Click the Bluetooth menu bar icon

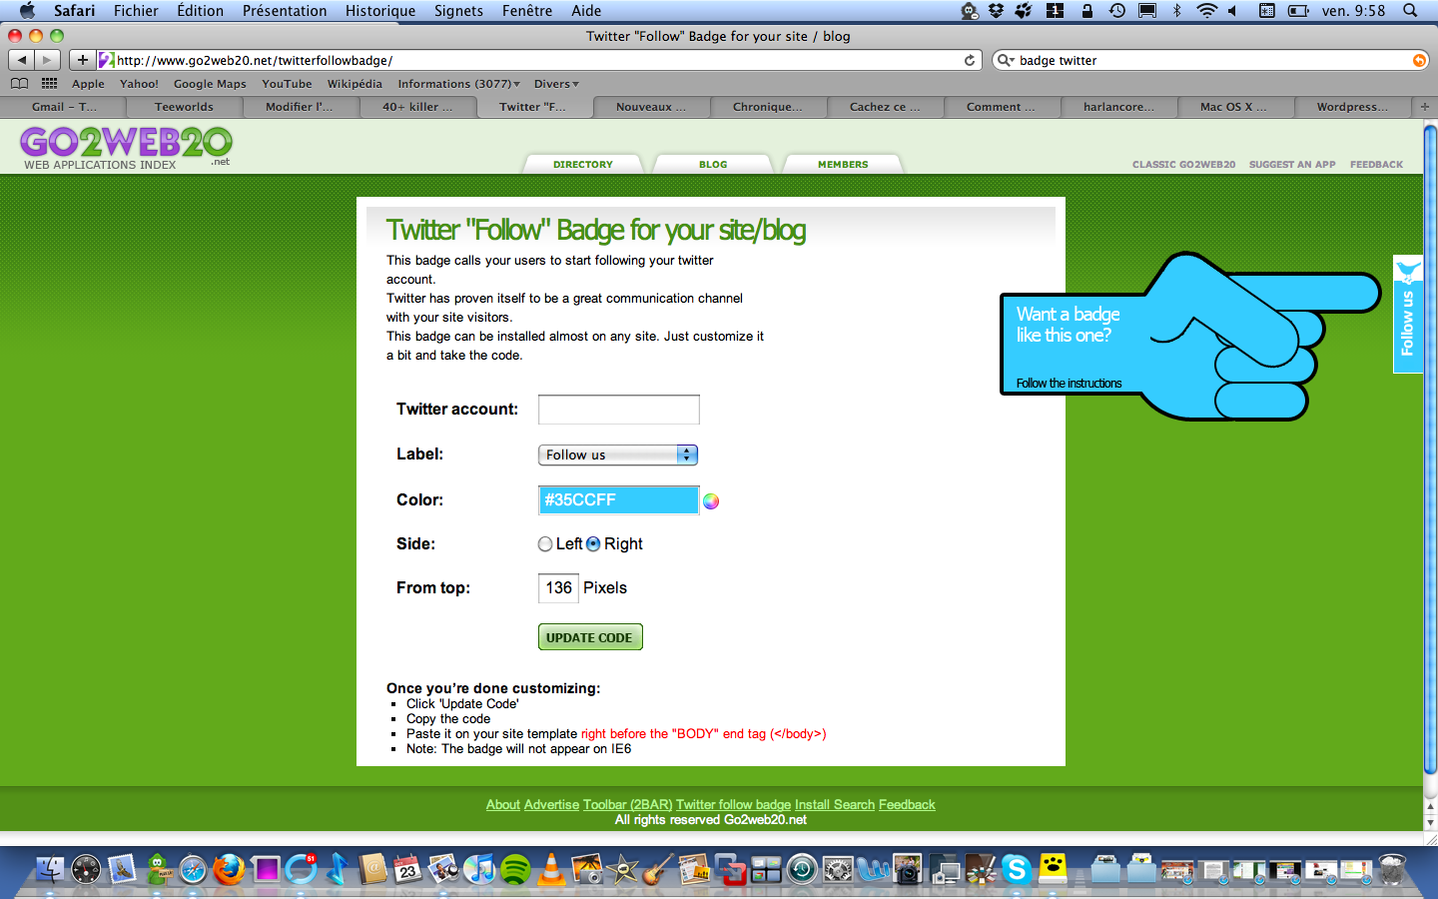click(1176, 11)
